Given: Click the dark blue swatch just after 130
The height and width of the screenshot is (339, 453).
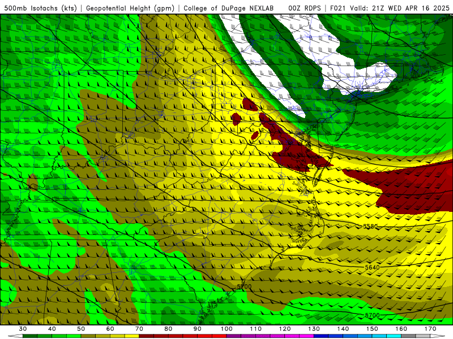Looking at the screenshot, I should pos(321,336).
